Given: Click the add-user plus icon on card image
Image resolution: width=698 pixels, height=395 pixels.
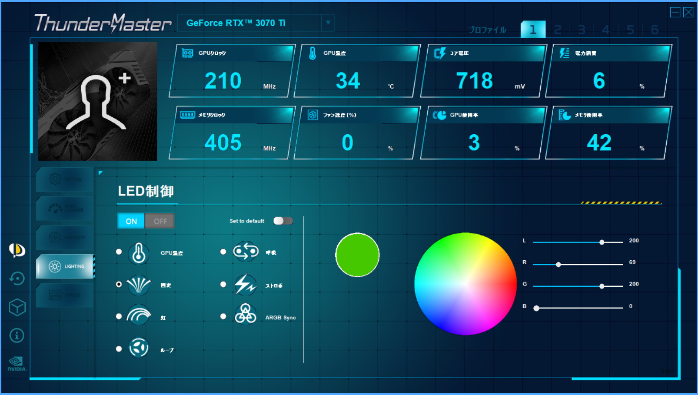Looking at the screenshot, I should click(125, 78).
